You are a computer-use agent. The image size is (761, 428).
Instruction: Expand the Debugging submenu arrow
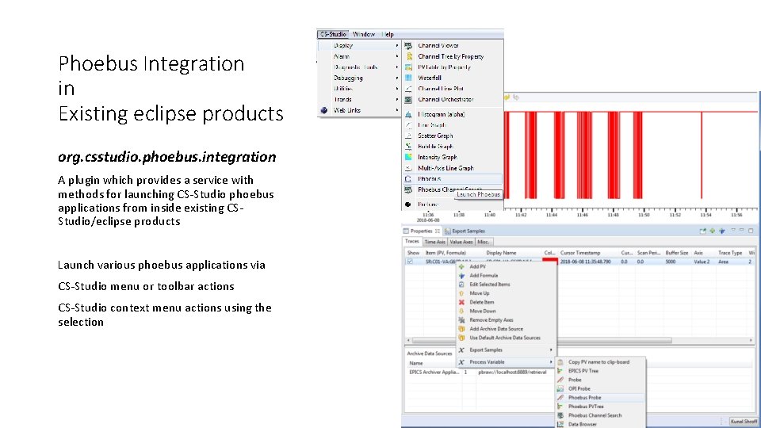[x=397, y=78]
